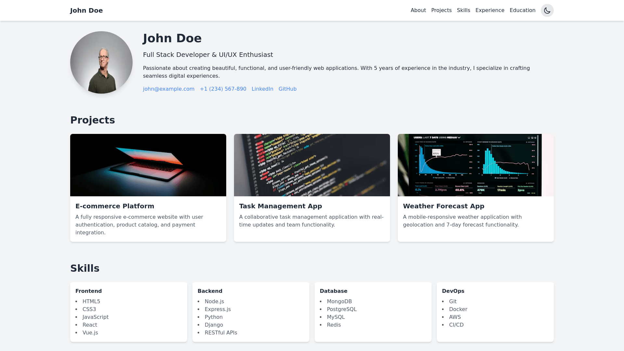Click the Weather Forecast App project title
The width and height of the screenshot is (624, 351).
(x=443, y=206)
